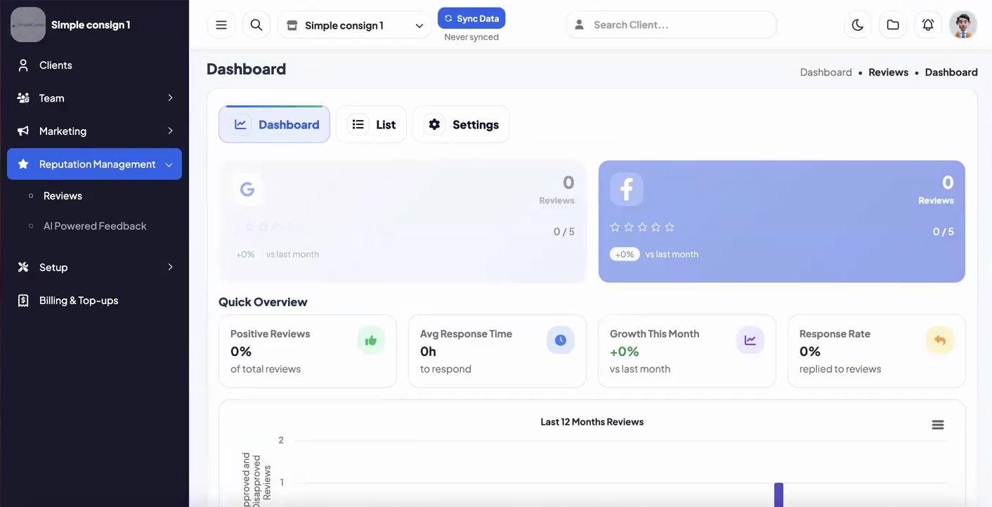
Task: Click the Positive Reviews thumbs-up icon
Action: 371,341
